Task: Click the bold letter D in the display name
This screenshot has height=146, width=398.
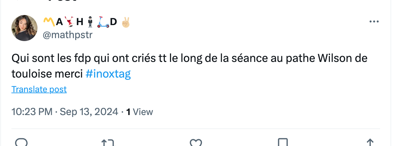Action: (x=114, y=22)
